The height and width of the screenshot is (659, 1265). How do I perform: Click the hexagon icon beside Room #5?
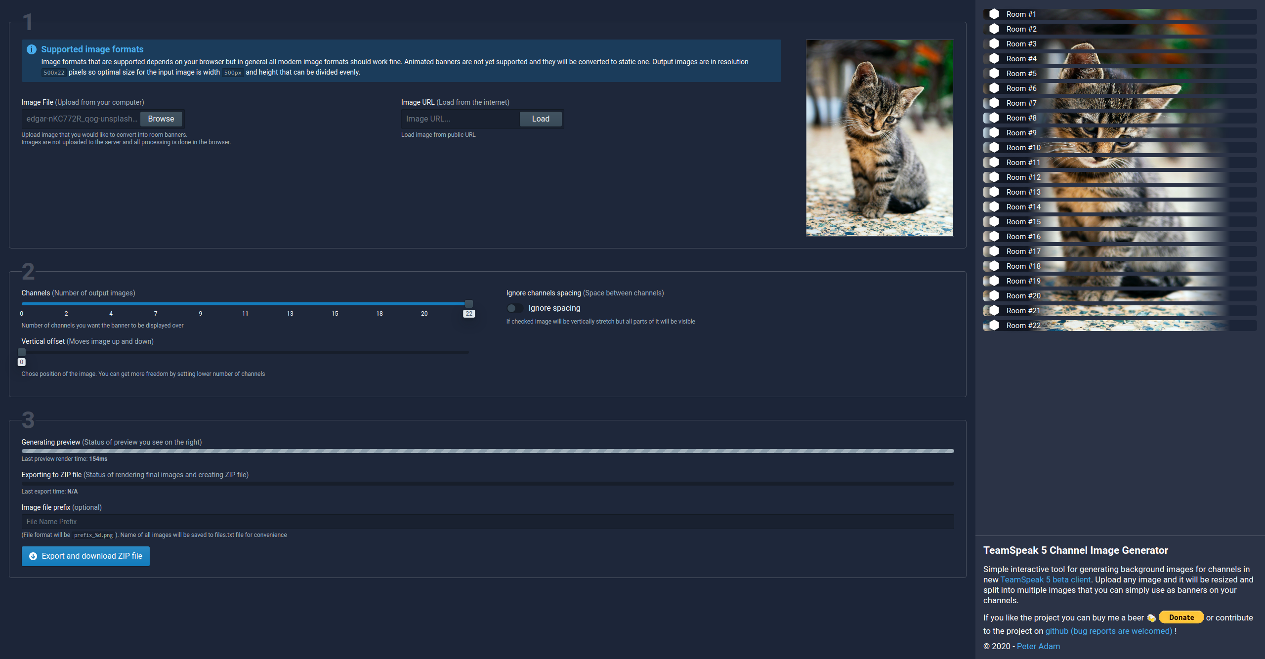click(x=994, y=74)
